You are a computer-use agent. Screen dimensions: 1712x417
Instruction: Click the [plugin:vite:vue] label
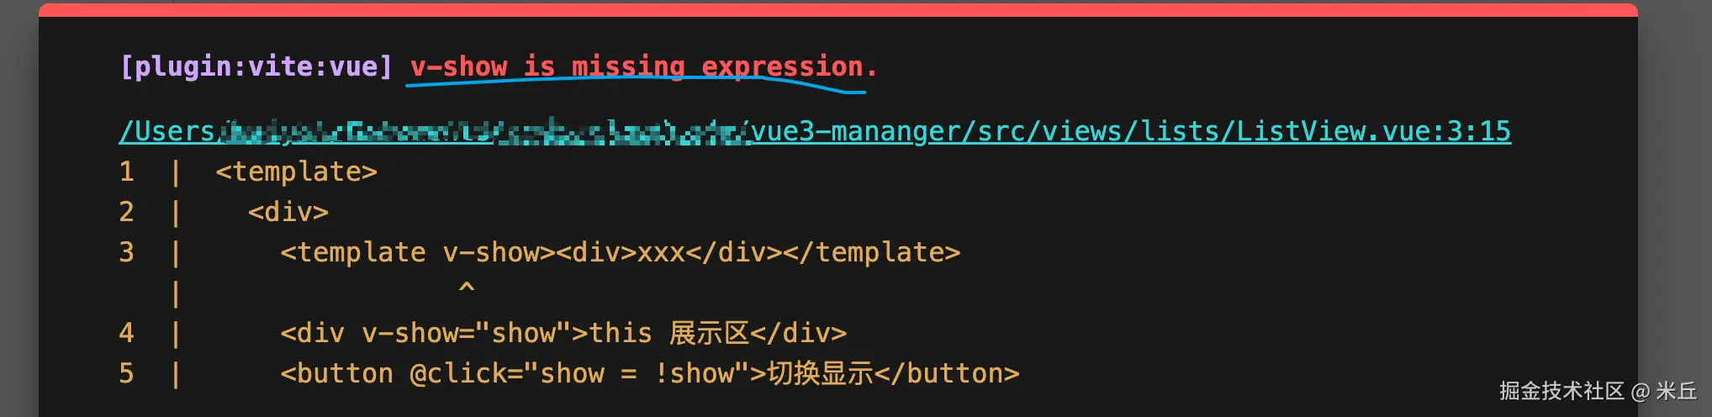pos(256,66)
